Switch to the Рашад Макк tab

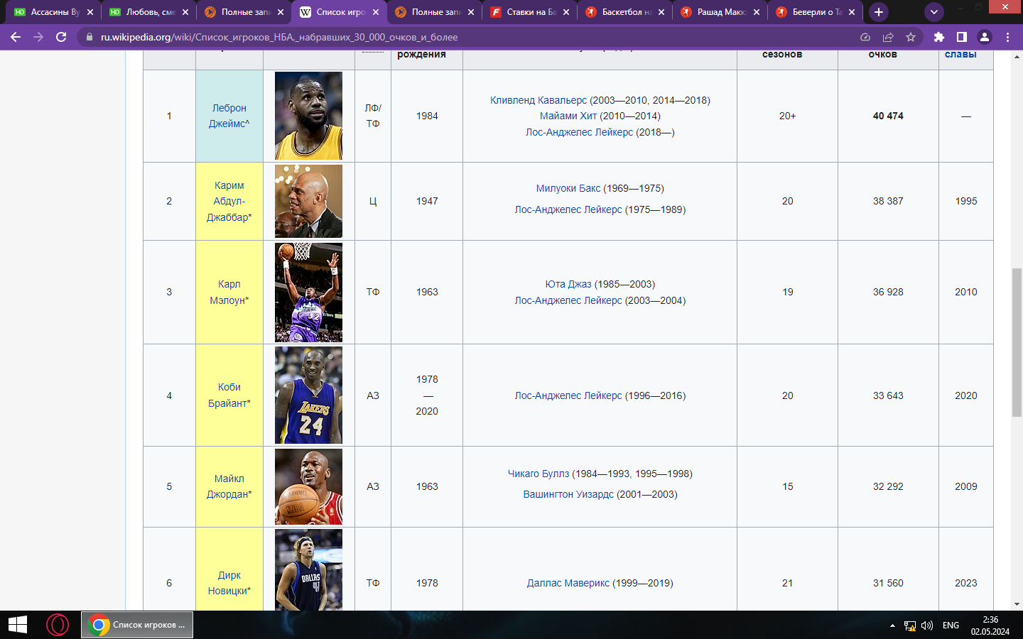pyautogui.click(x=719, y=12)
